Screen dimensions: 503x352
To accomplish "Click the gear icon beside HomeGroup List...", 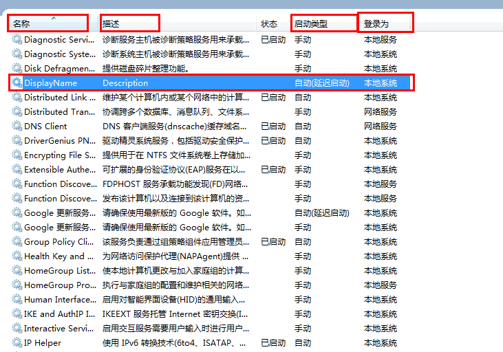I will click(17, 270).
